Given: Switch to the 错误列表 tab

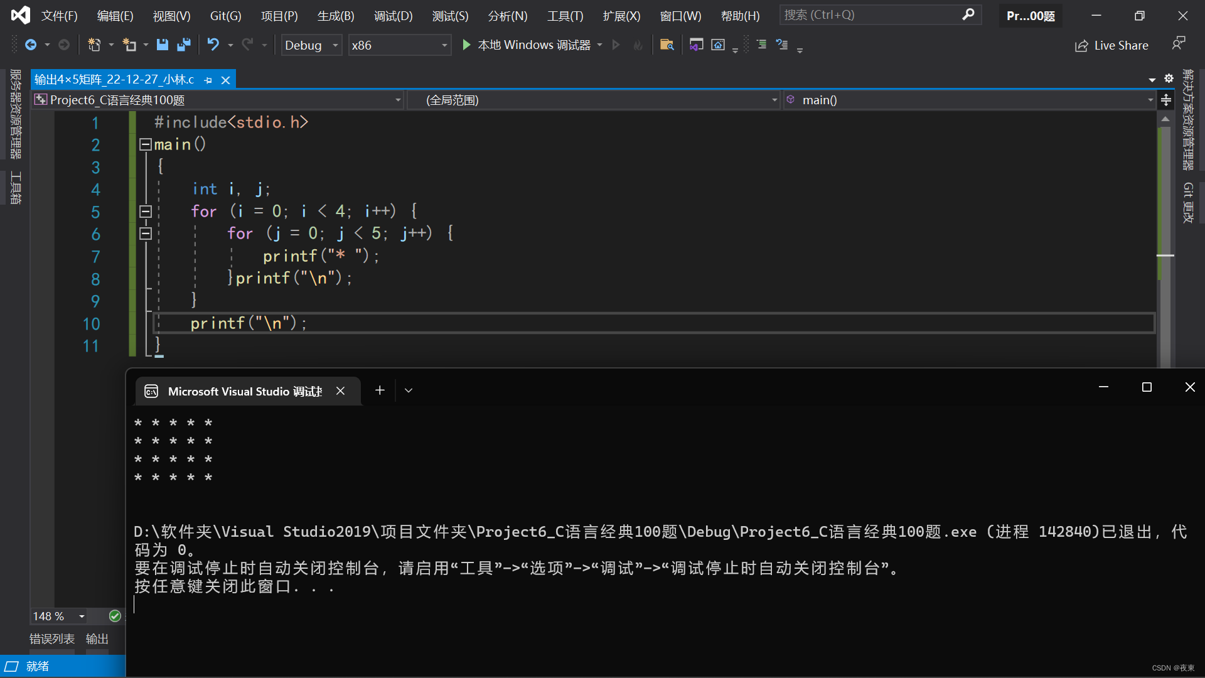Looking at the screenshot, I should coord(52,638).
